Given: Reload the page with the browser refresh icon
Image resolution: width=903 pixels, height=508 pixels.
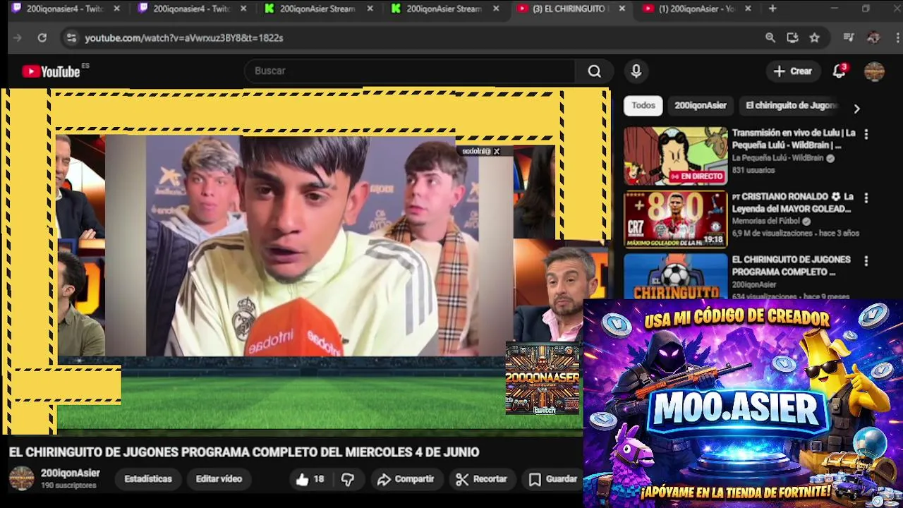Looking at the screenshot, I should (x=42, y=38).
